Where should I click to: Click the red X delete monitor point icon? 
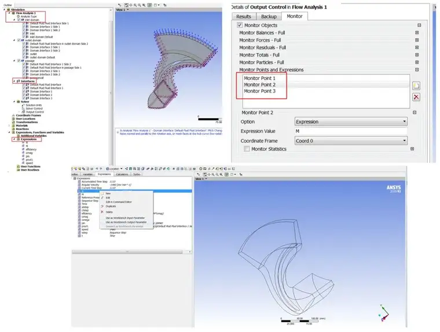point(416,97)
